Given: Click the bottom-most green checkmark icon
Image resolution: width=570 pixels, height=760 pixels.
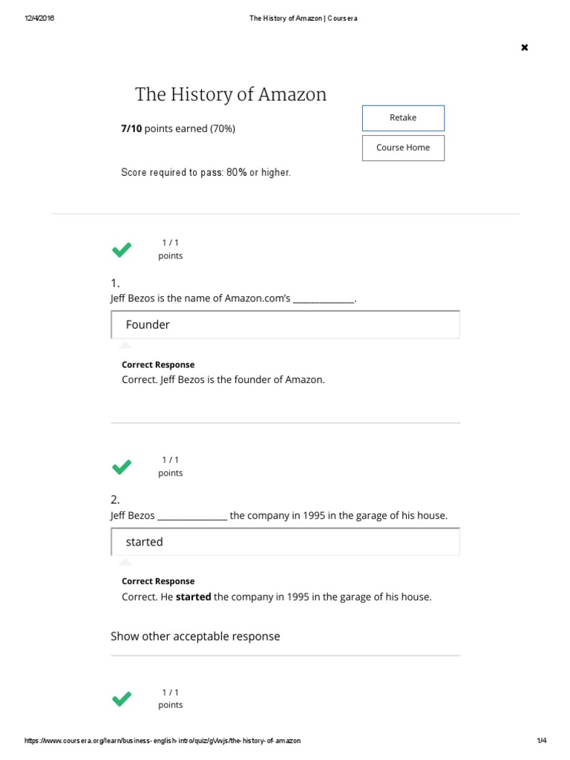Looking at the screenshot, I should (x=122, y=698).
